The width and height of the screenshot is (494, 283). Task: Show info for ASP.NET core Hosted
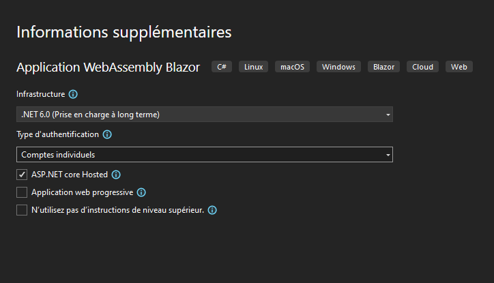pos(116,175)
